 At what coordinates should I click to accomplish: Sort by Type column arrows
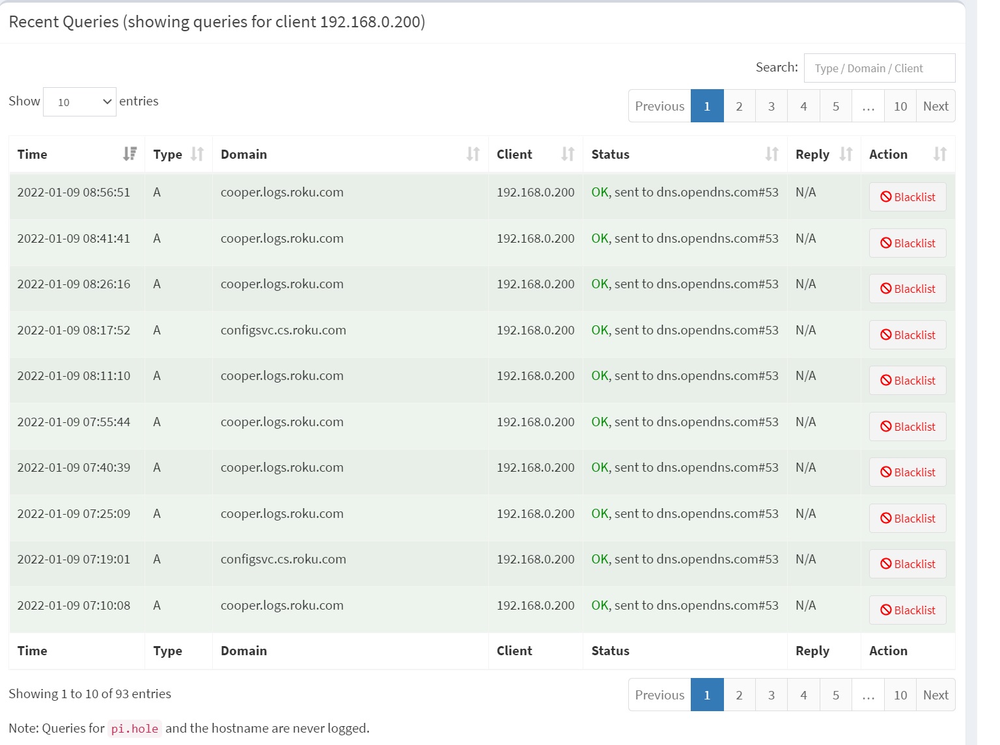(197, 154)
